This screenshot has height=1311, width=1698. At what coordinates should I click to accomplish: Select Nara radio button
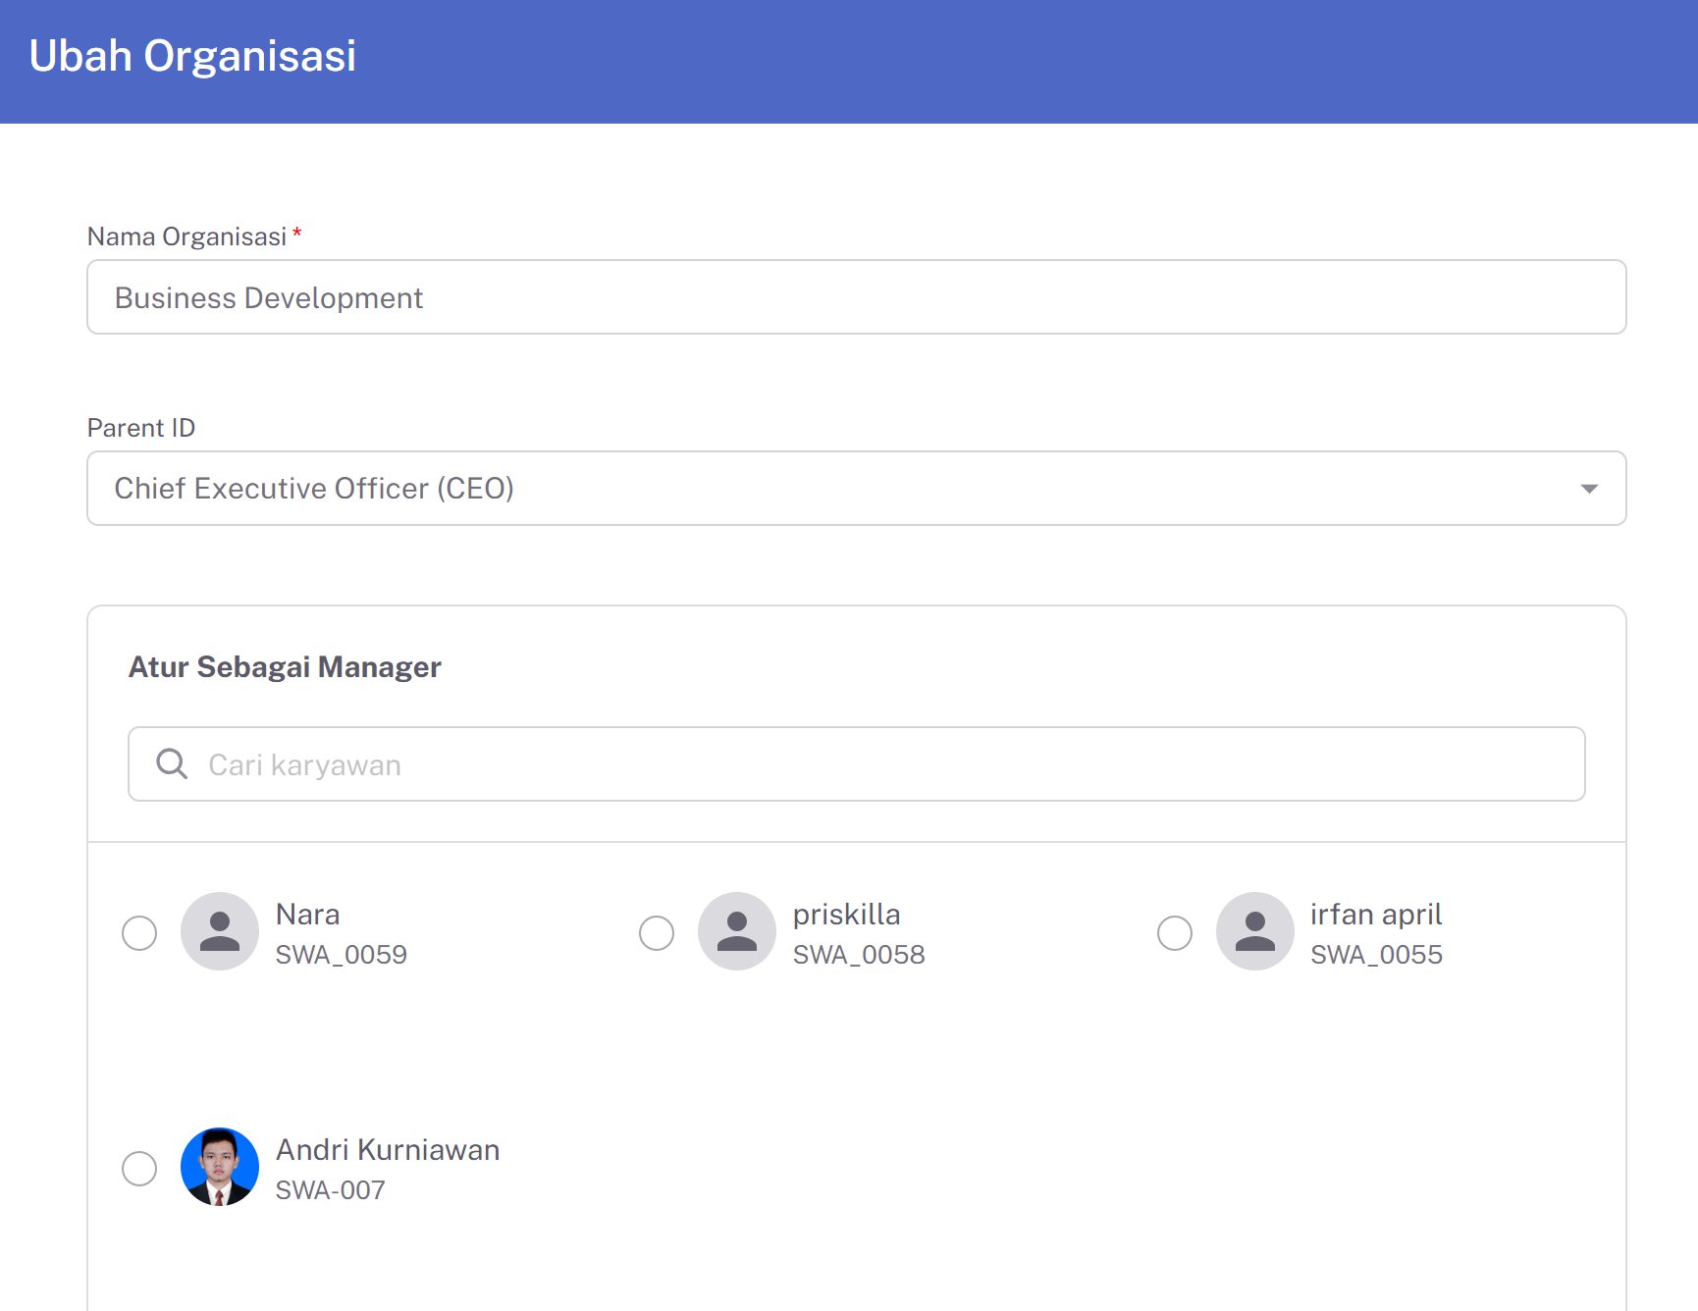pos(139,933)
